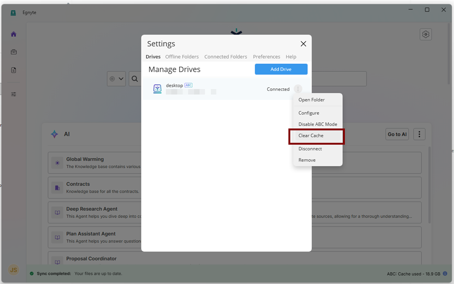Click the Add Drive button
Image resolution: width=454 pixels, height=284 pixels.
[281, 69]
